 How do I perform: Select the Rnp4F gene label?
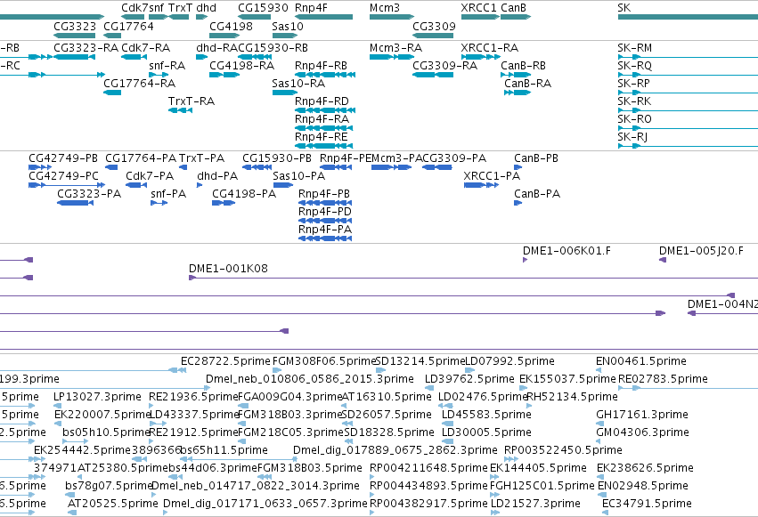311,8
